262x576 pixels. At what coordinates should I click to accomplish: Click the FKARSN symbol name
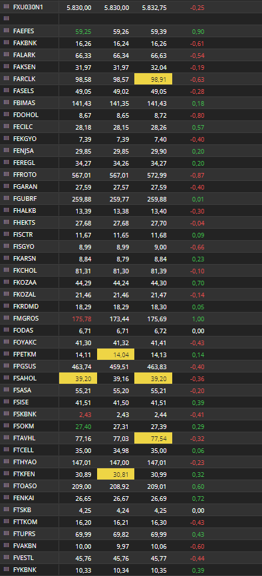click(x=24, y=259)
